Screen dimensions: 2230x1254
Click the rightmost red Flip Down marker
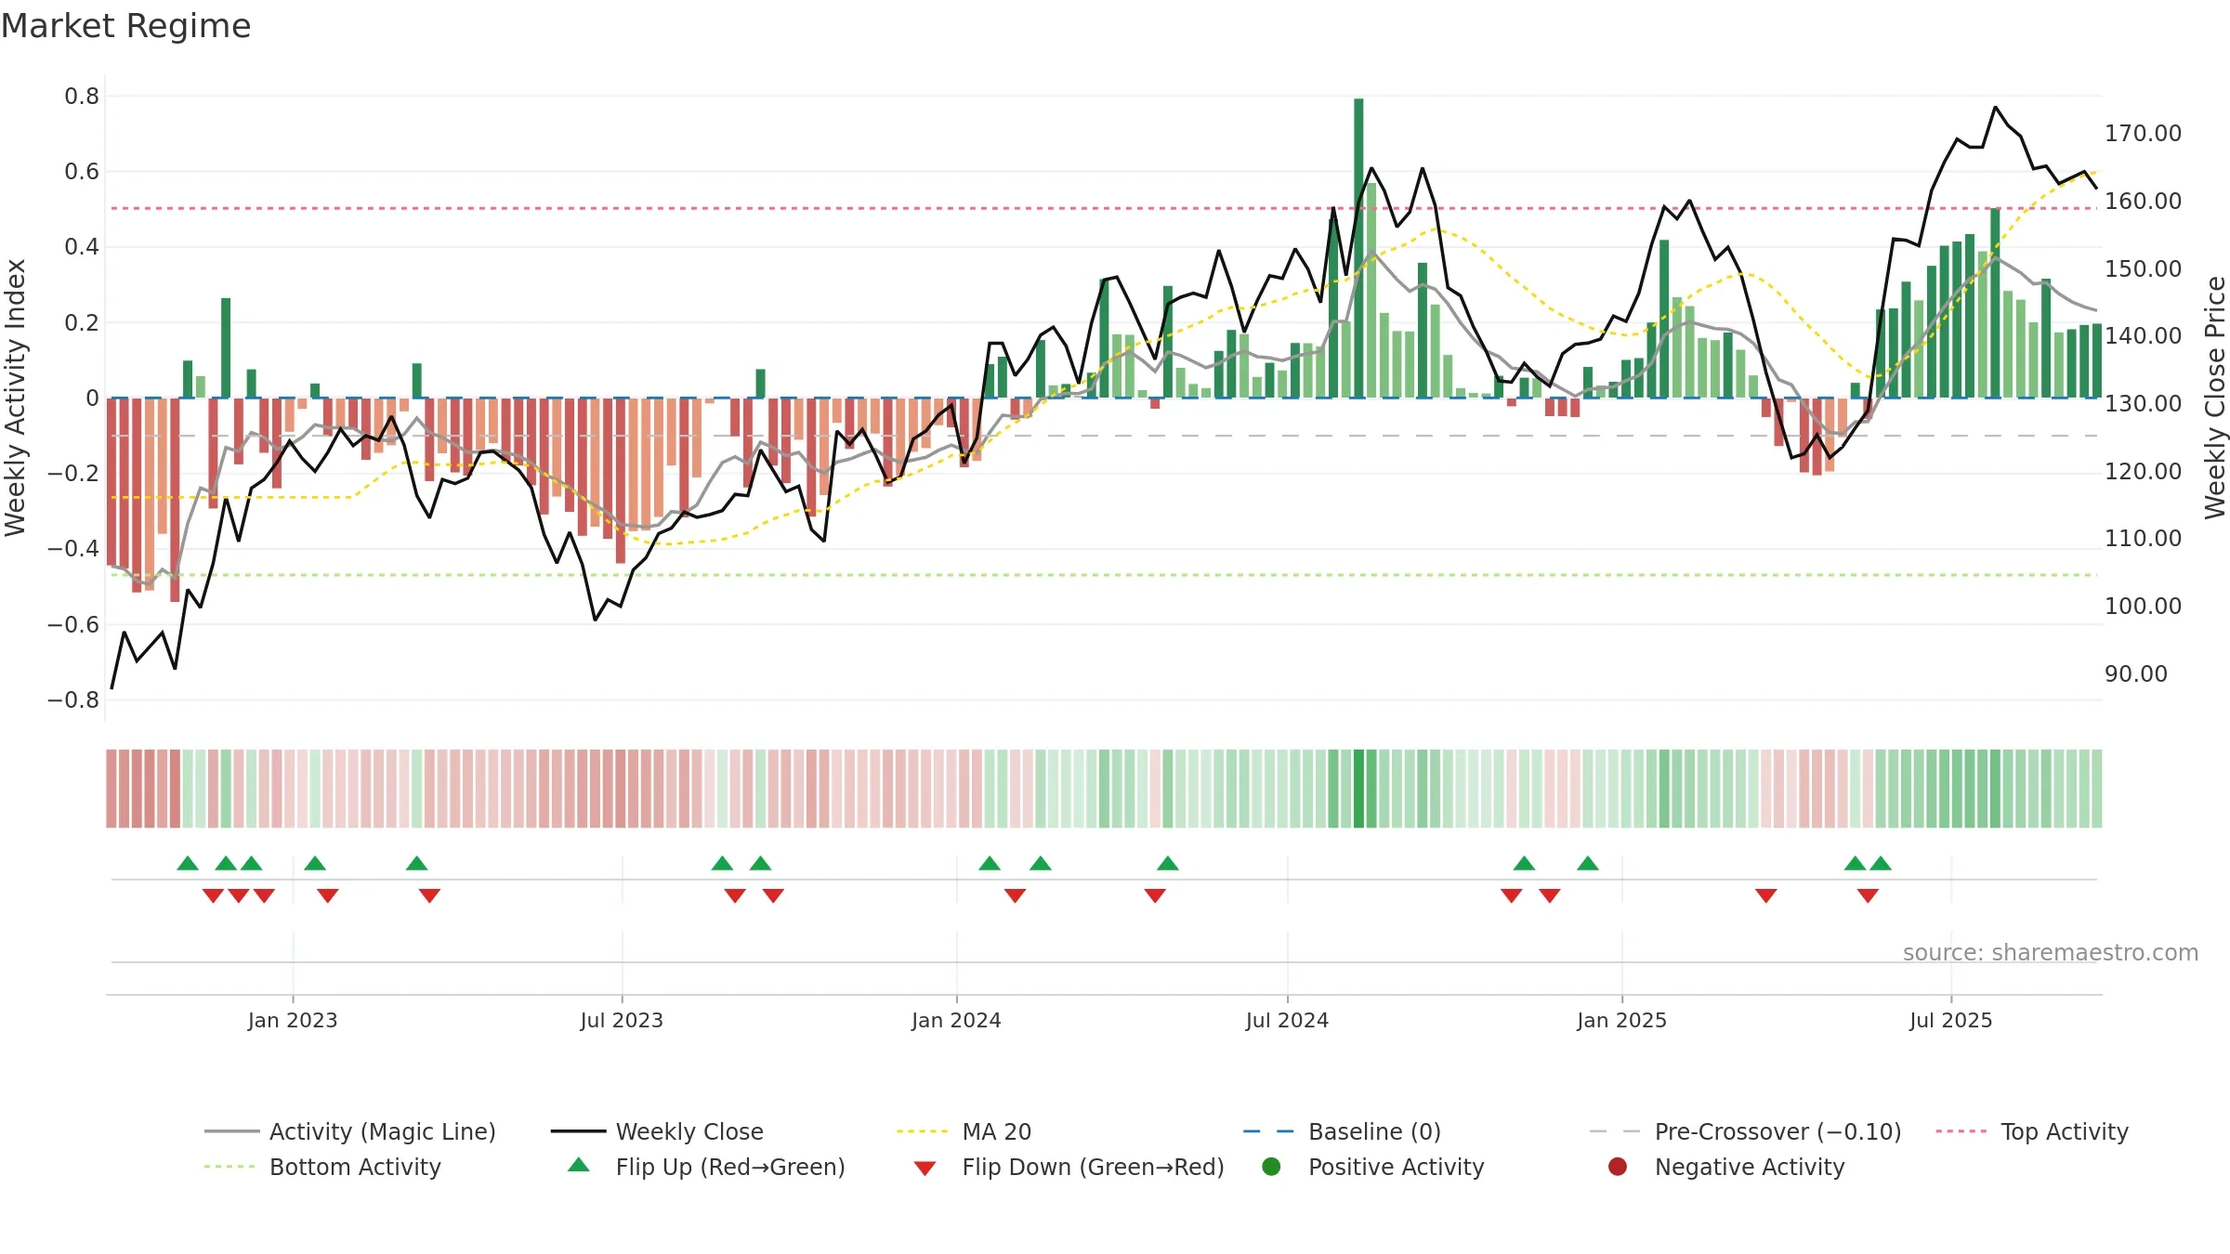[1868, 895]
